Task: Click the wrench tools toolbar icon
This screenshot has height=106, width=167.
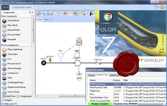Action: (x=91, y=14)
